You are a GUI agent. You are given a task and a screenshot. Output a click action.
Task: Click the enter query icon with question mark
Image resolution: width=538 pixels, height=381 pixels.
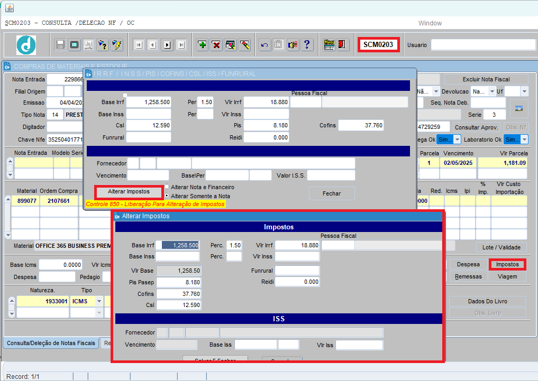pos(103,44)
